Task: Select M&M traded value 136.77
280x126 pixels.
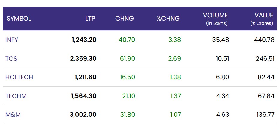Action: click(x=266, y=114)
